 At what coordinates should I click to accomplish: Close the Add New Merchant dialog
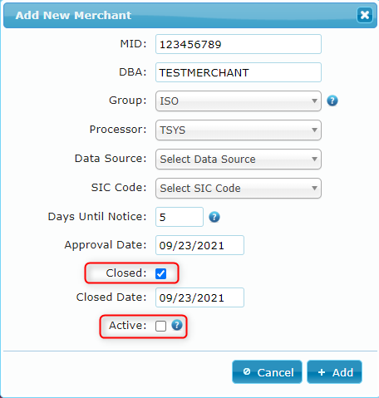click(365, 15)
